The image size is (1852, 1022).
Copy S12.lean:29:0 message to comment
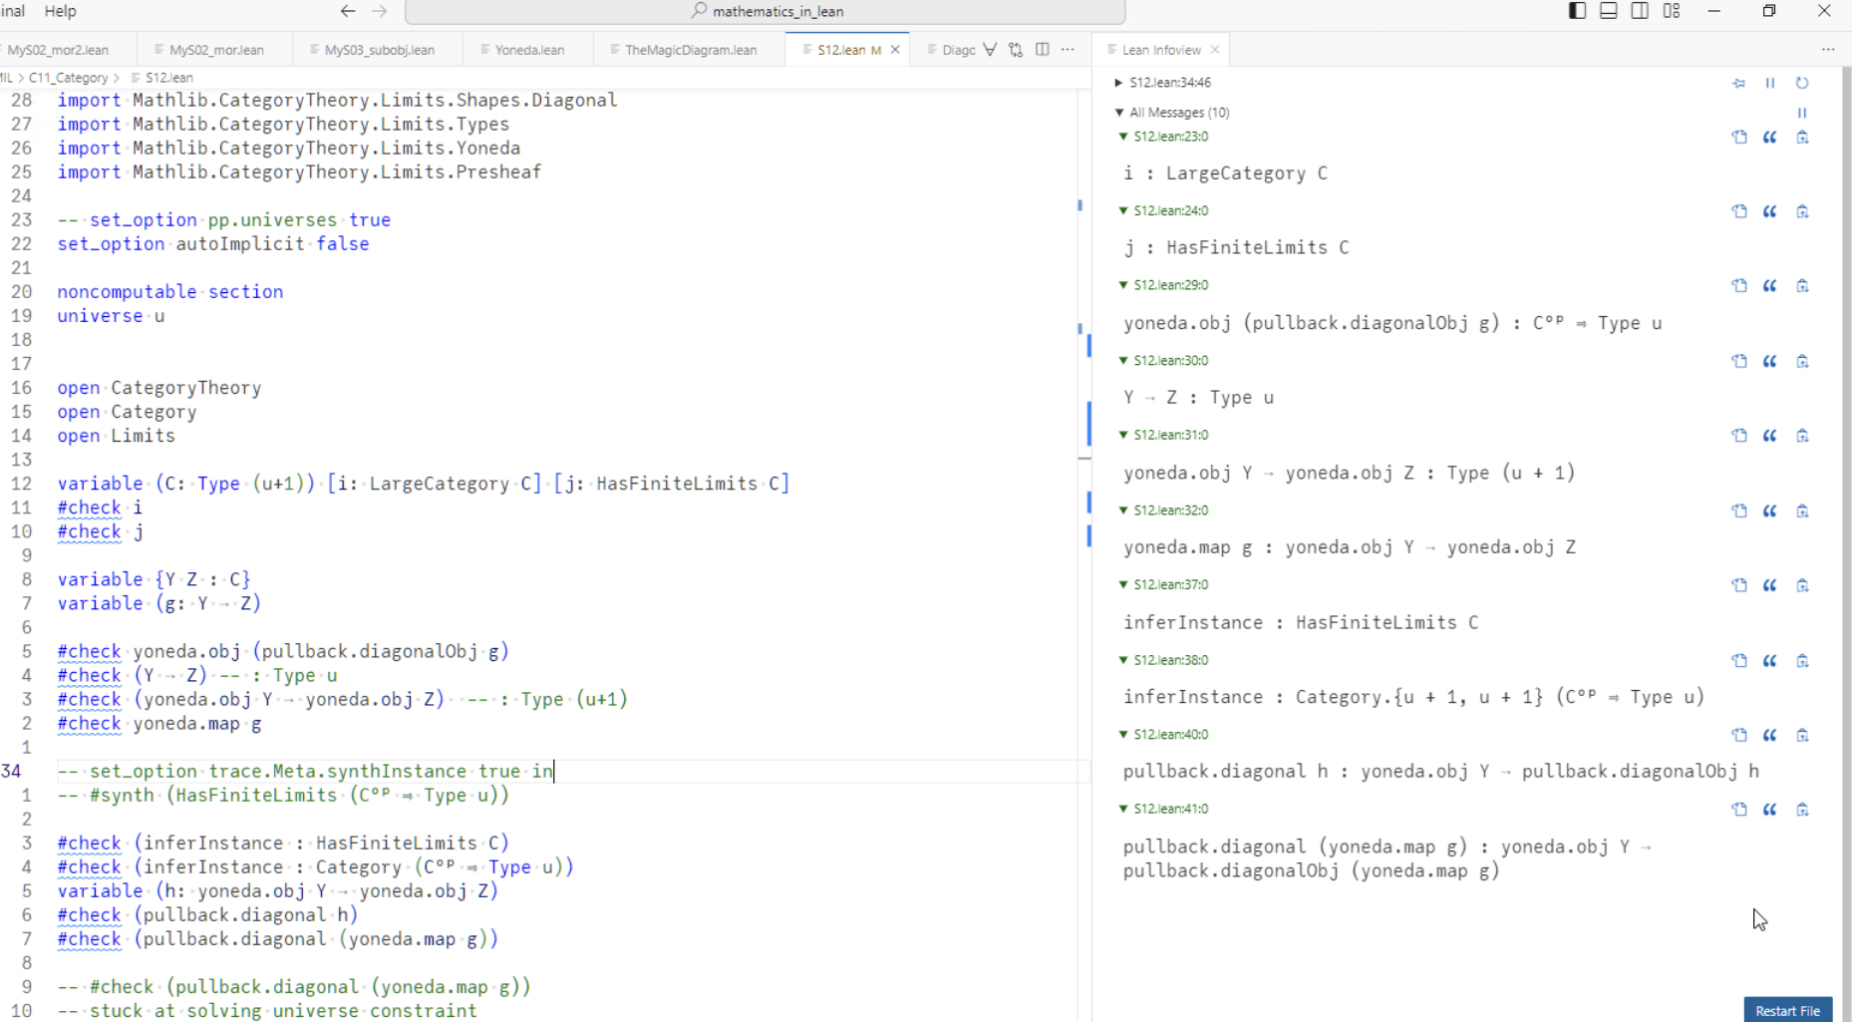[x=1770, y=286]
